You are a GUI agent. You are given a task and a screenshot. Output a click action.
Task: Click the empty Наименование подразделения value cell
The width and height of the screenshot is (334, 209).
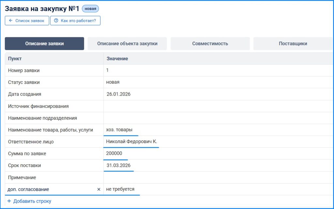coord(219,118)
